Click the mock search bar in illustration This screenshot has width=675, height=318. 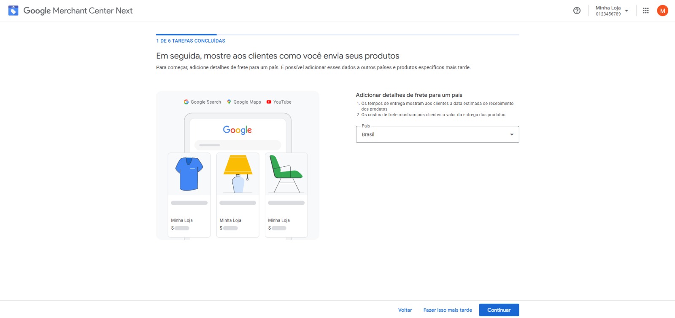(x=238, y=145)
